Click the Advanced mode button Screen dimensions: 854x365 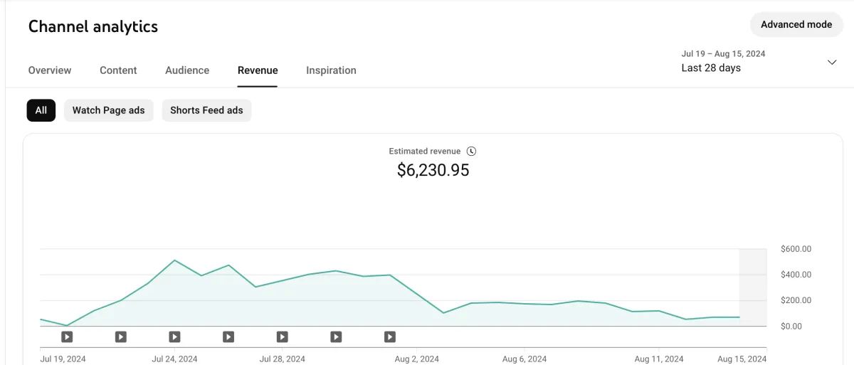coord(796,24)
